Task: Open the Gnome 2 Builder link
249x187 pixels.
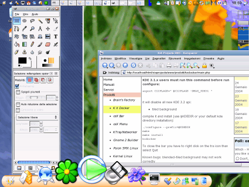Action: click(x=125, y=140)
